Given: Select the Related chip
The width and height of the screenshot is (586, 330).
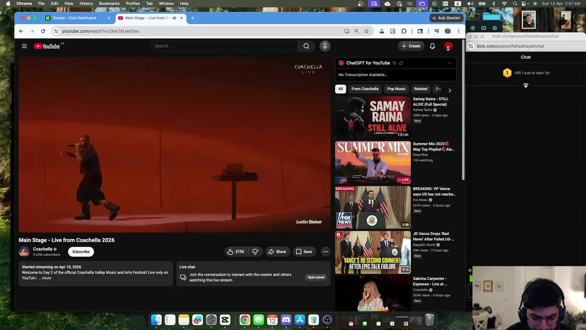Looking at the screenshot, I should (421, 89).
